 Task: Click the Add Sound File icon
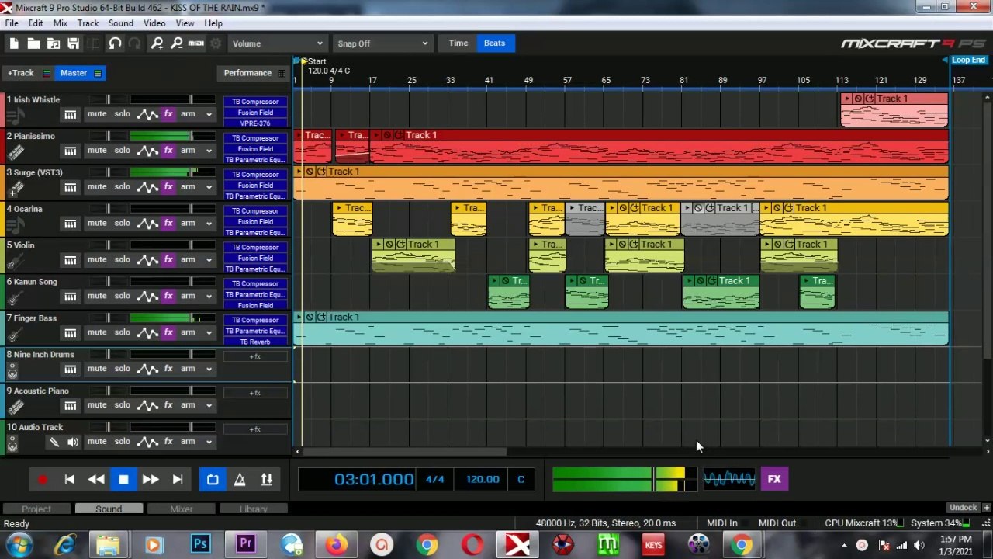click(x=54, y=43)
